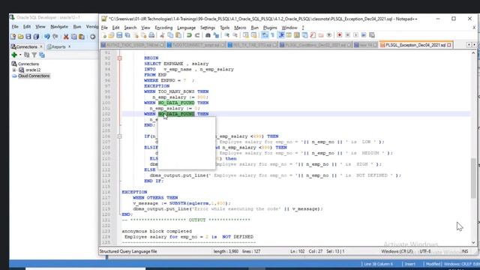Click scrollbar up arrow in Notepad++ editor
Screen dimensions: 480x270
(x=473, y=53)
